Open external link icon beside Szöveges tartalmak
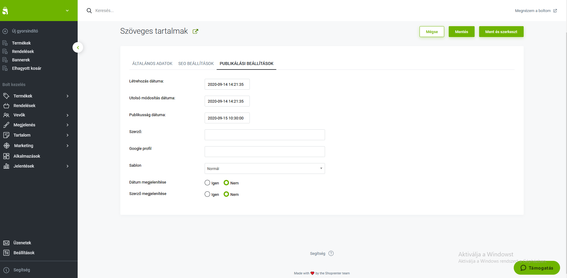 195,31
